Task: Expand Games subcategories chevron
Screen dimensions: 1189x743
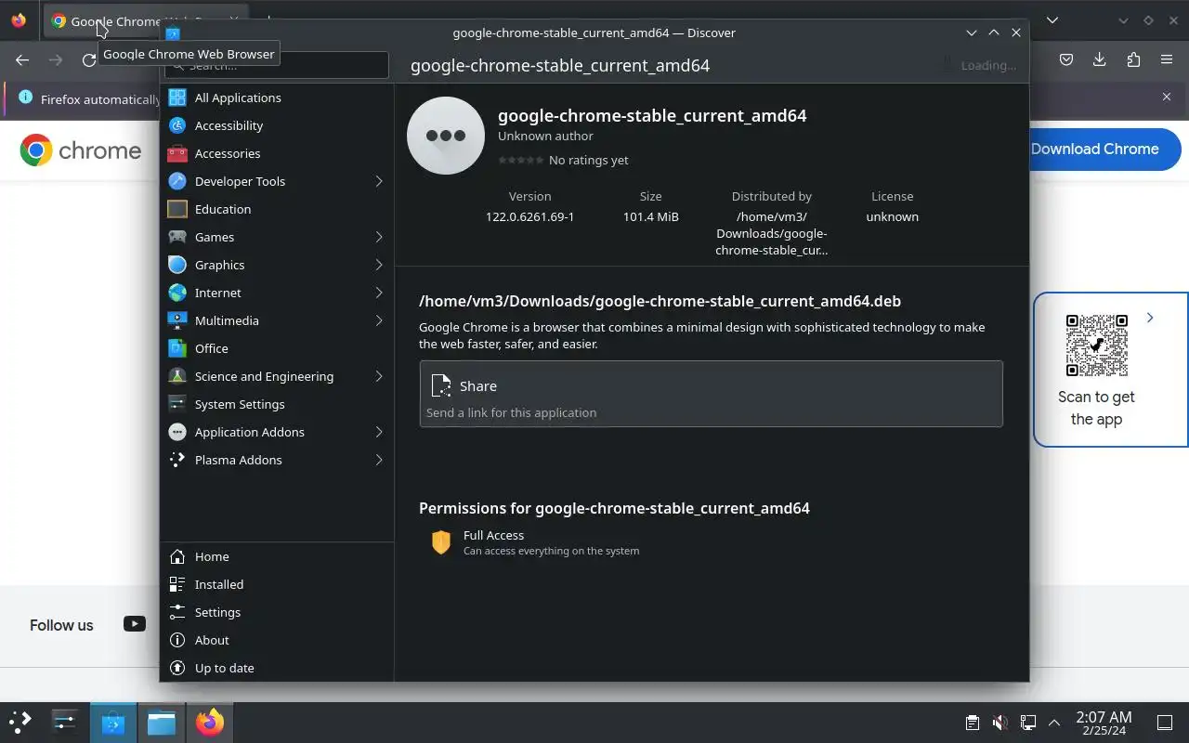Action: 379,237
